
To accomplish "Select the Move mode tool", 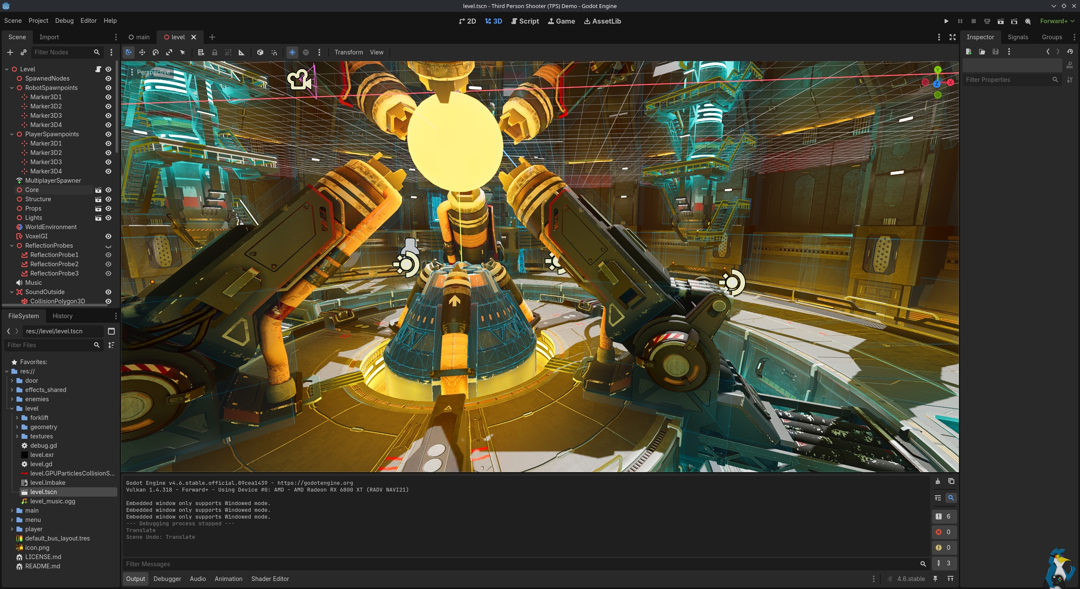I will [142, 52].
